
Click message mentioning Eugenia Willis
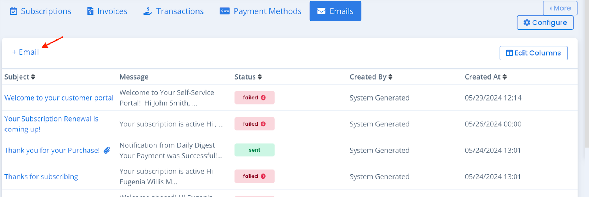pyautogui.click(x=166, y=177)
